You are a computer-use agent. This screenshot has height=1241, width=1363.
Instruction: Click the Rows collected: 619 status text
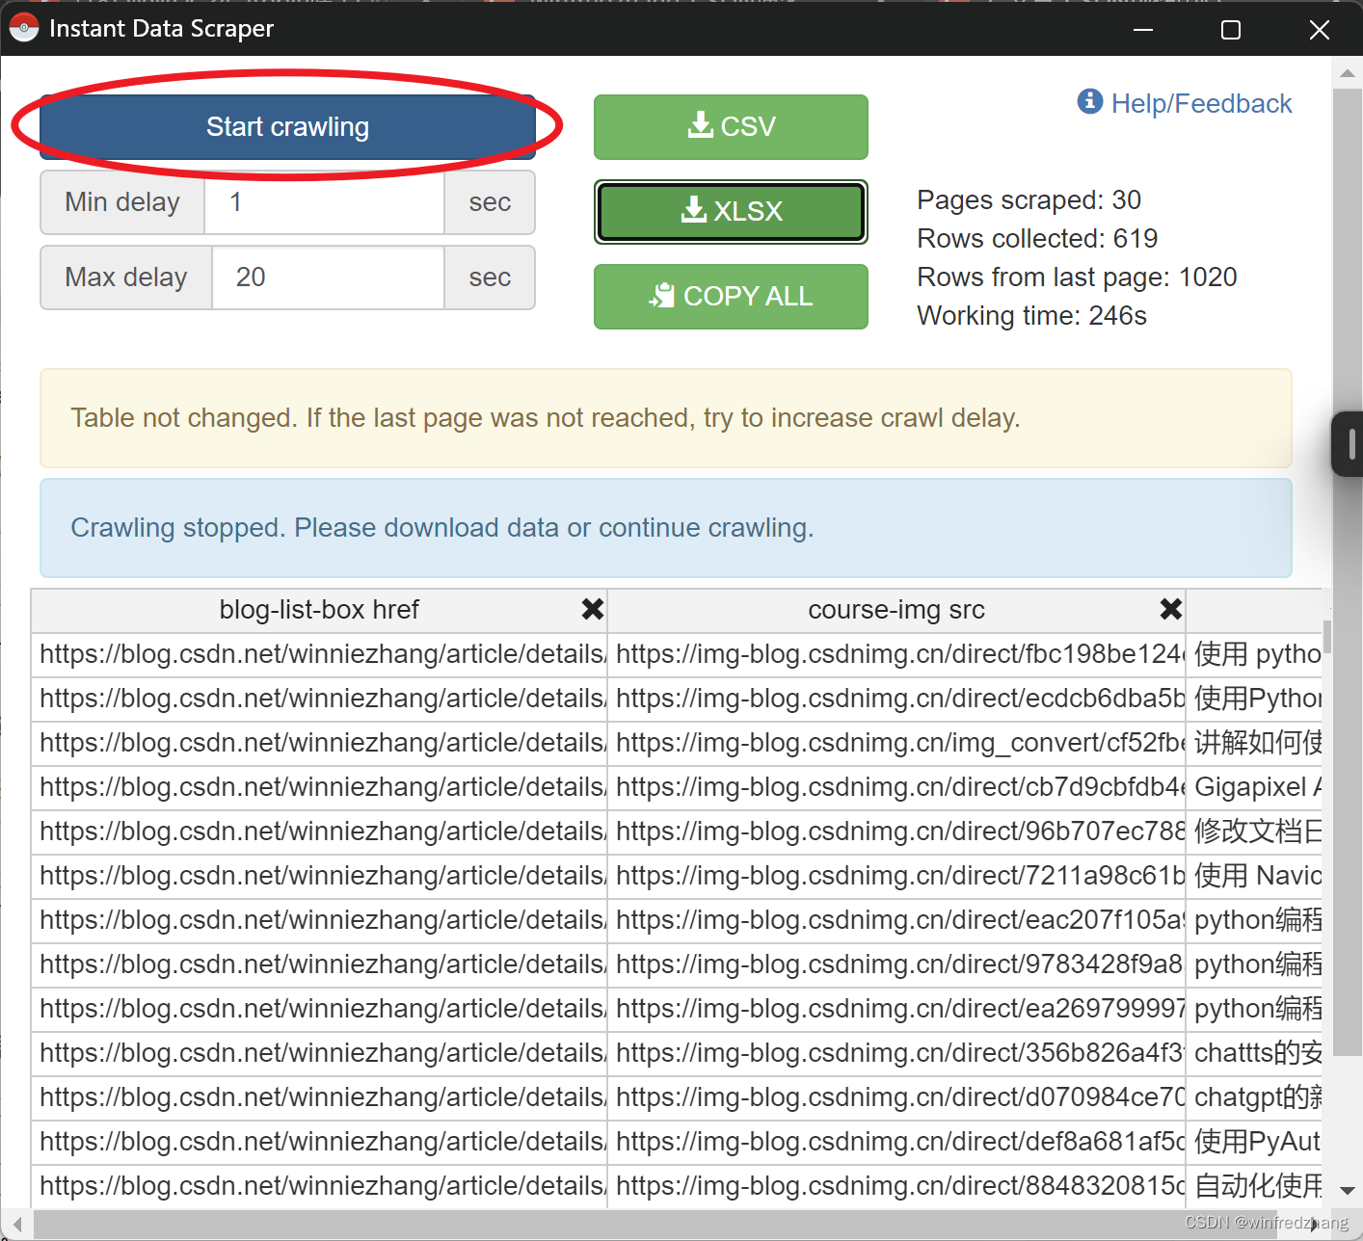(1037, 239)
